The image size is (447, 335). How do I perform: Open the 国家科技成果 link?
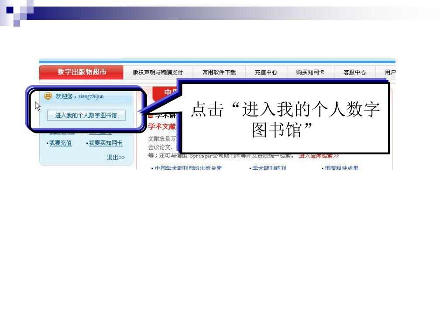pos(341,168)
